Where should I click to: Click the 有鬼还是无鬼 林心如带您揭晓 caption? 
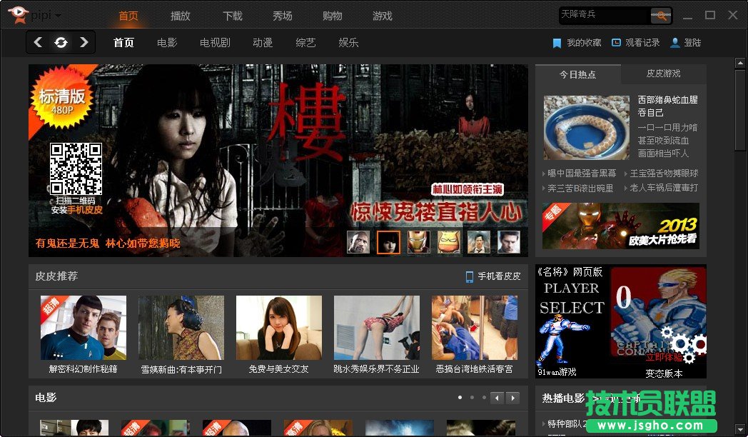108,243
